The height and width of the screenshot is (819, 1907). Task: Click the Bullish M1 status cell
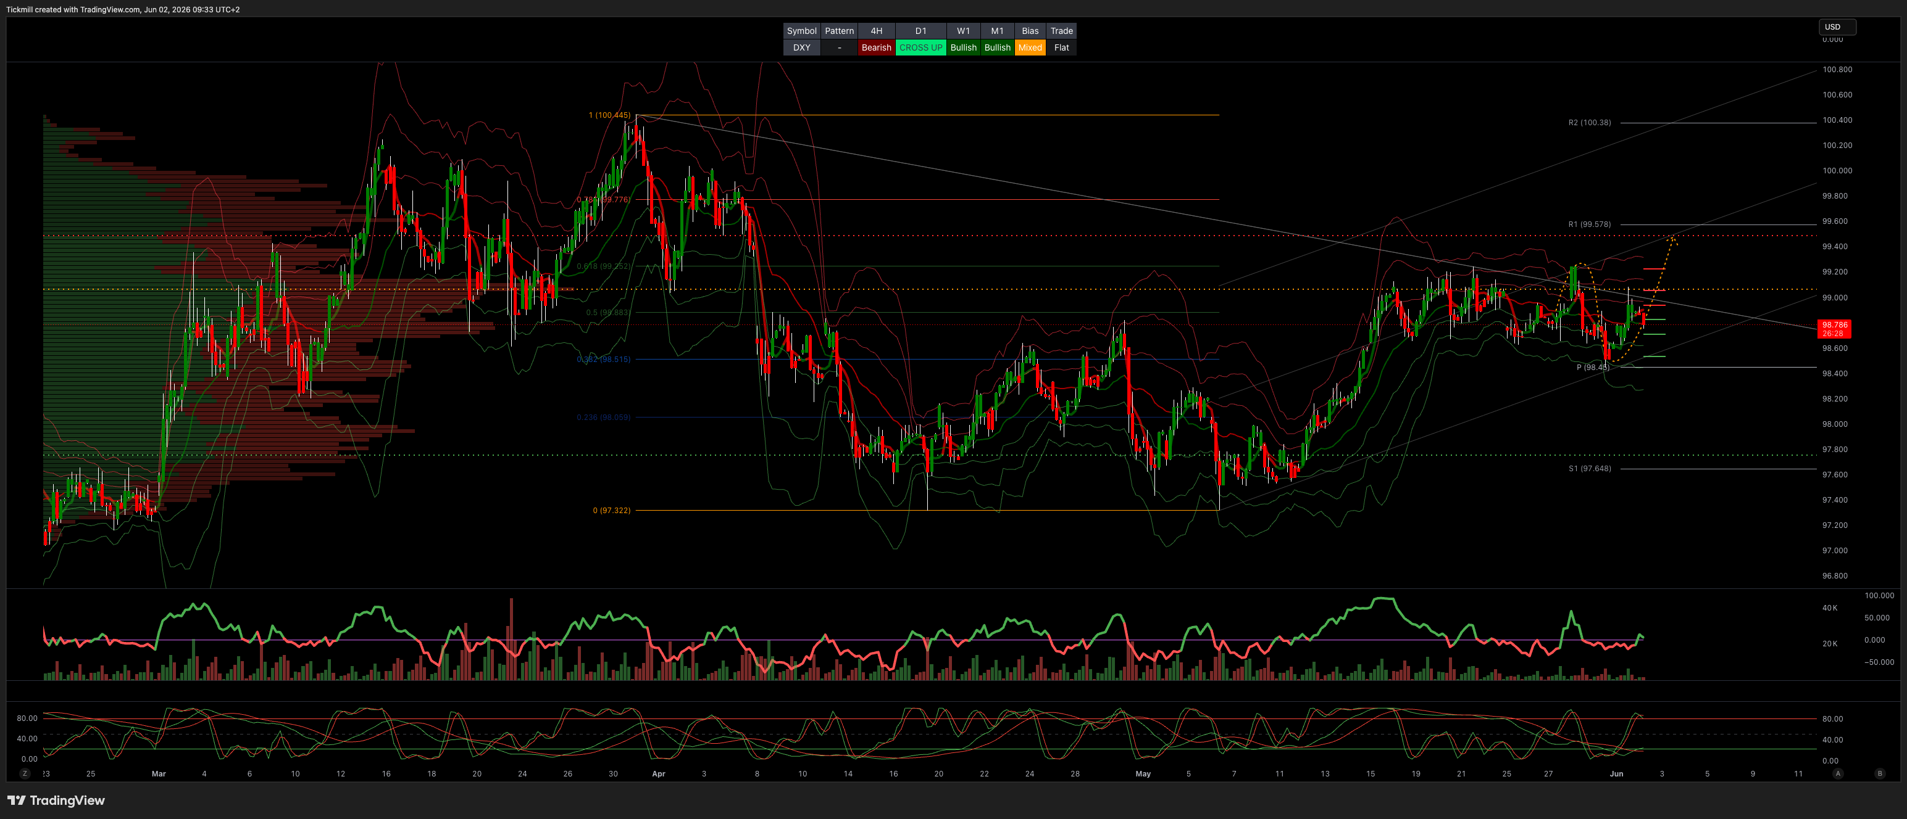997,47
